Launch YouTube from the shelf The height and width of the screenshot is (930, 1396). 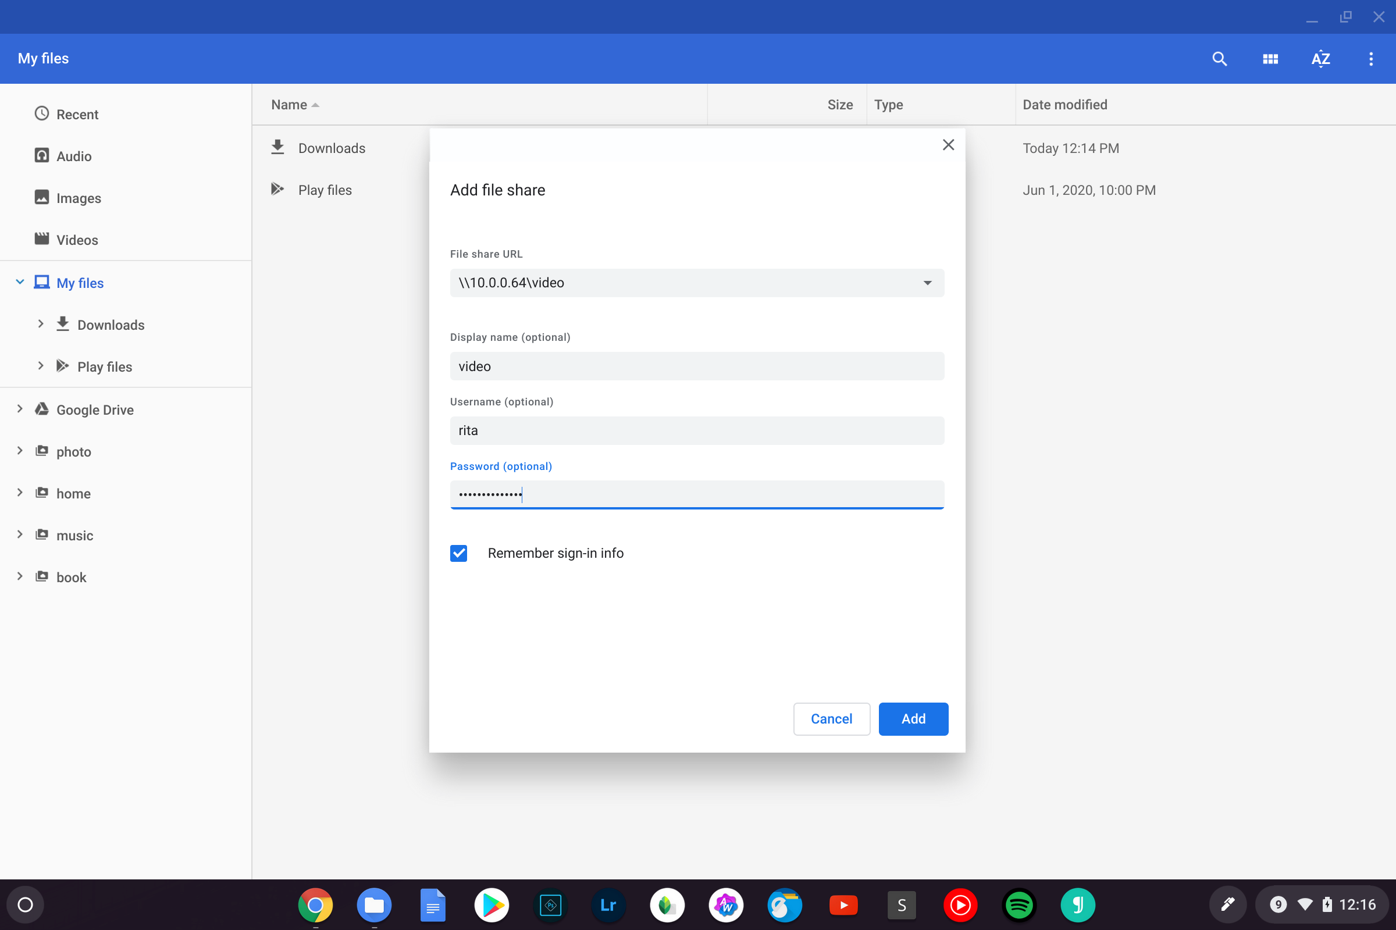point(843,904)
